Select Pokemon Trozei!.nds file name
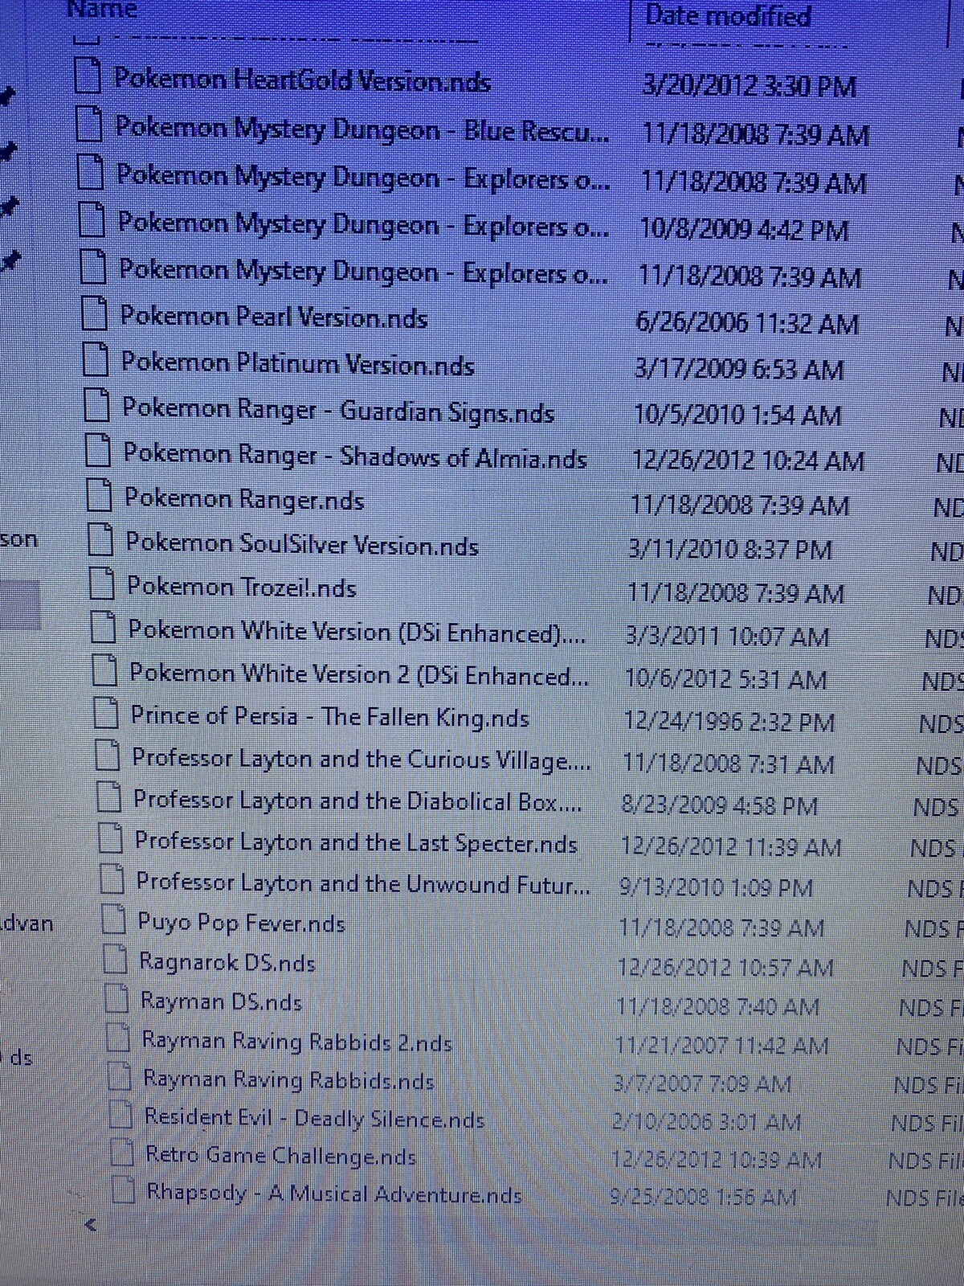964x1286 pixels. [x=242, y=587]
